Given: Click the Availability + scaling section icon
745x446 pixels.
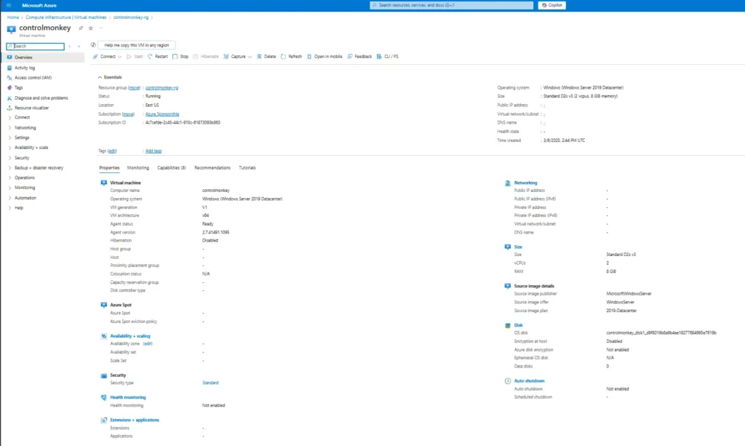Looking at the screenshot, I should (x=103, y=336).
